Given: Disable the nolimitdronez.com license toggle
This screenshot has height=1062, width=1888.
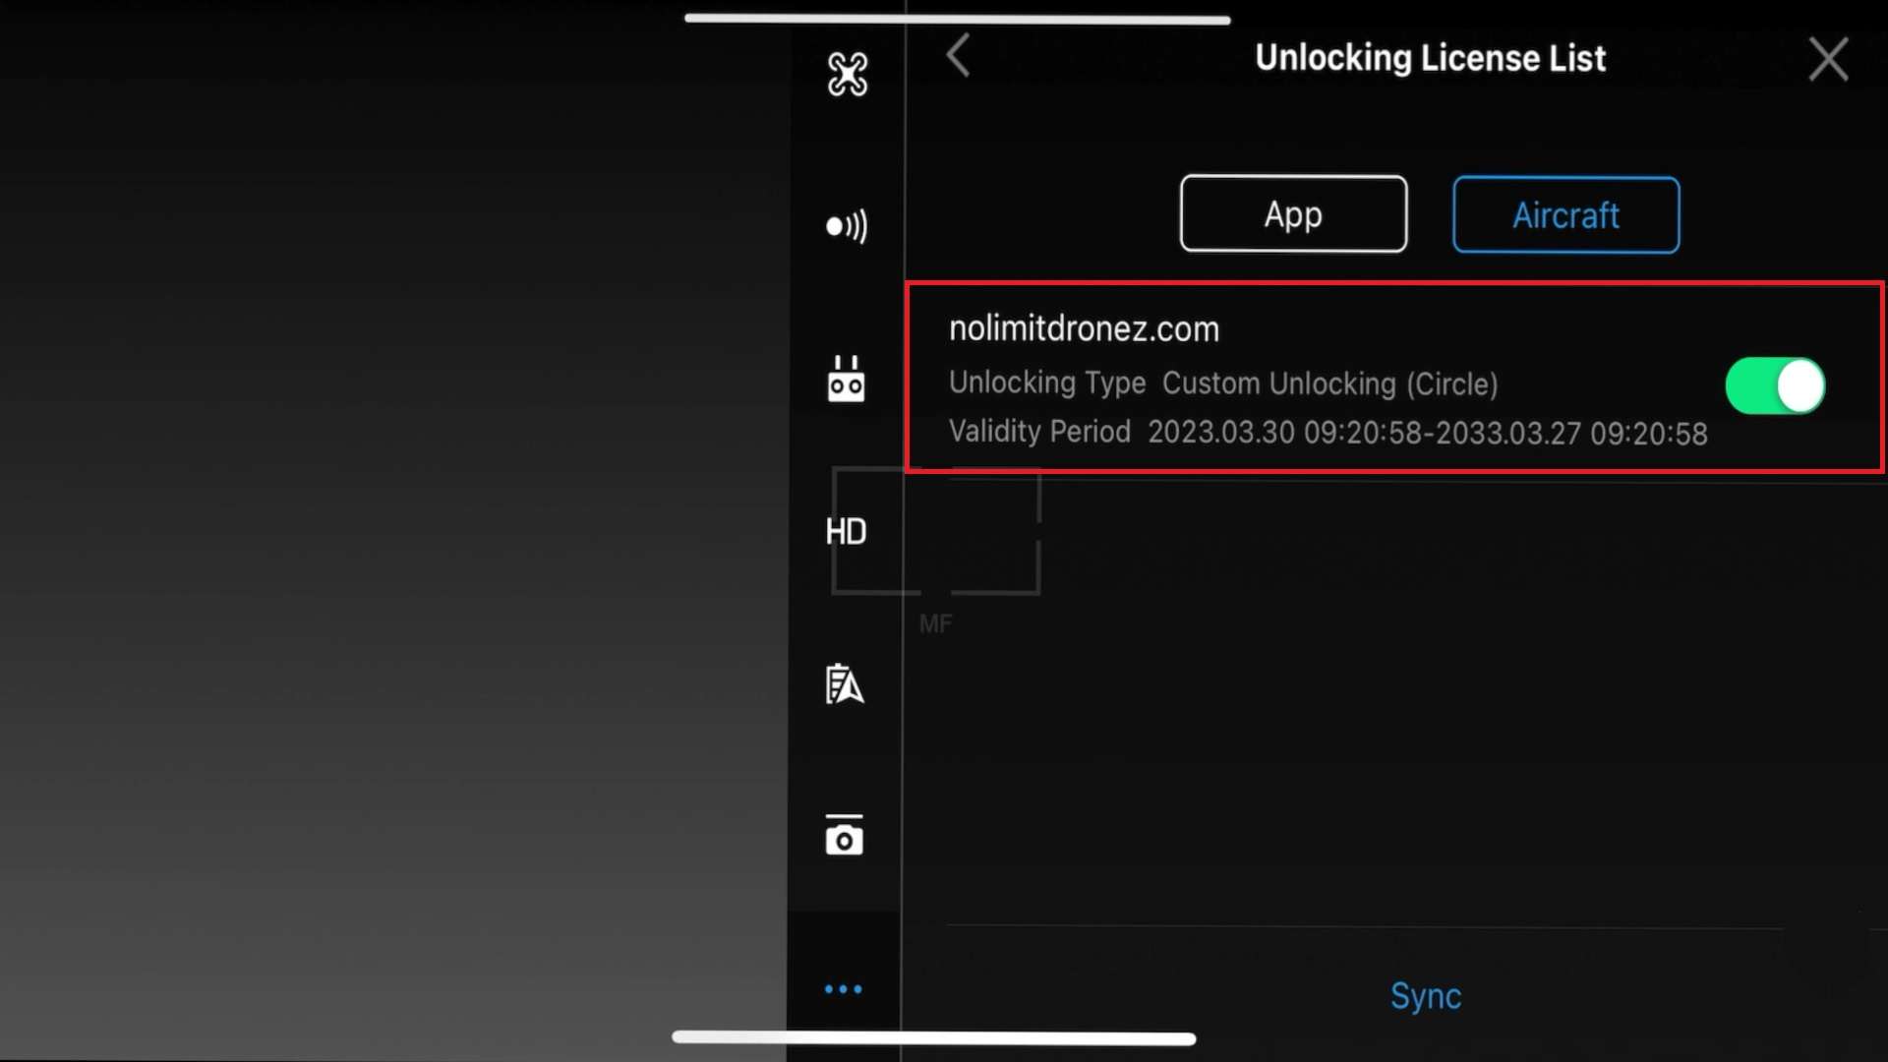Looking at the screenshot, I should [1775, 385].
